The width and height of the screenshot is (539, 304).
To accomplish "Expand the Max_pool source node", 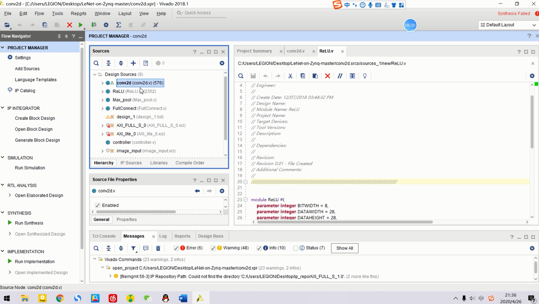I will coord(102,100).
